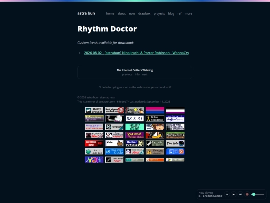
Task: Click the 64cded7 commit hash link
Action: point(122,102)
